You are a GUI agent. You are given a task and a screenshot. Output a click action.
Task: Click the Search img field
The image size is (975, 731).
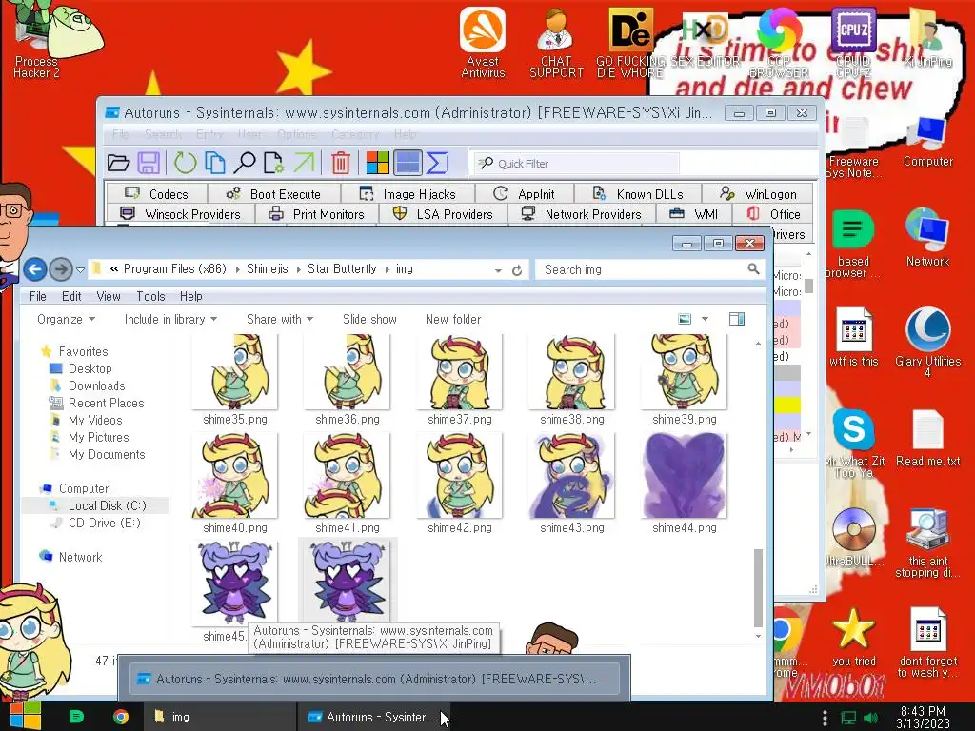click(649, 269)
